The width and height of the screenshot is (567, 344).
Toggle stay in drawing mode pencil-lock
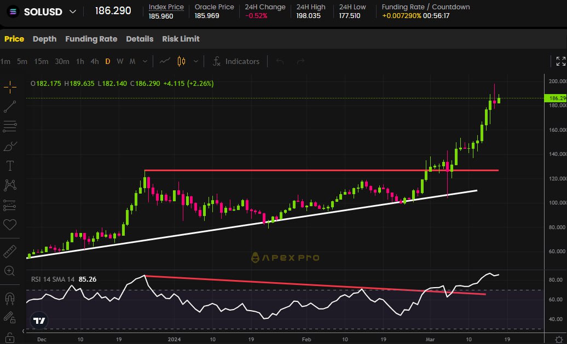[x=9, y=317]
